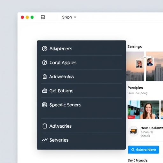Select the Adapleners menu entry
163x163 pixels.
coord(81,49)
